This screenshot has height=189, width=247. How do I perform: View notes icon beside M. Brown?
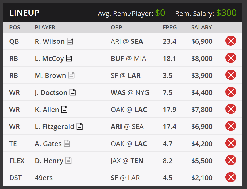point(71,75)
